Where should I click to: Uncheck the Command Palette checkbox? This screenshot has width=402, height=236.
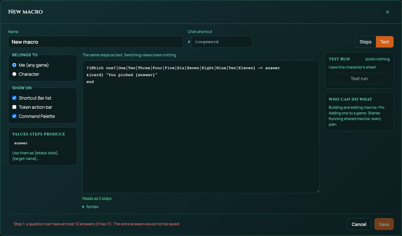(14, 116)
